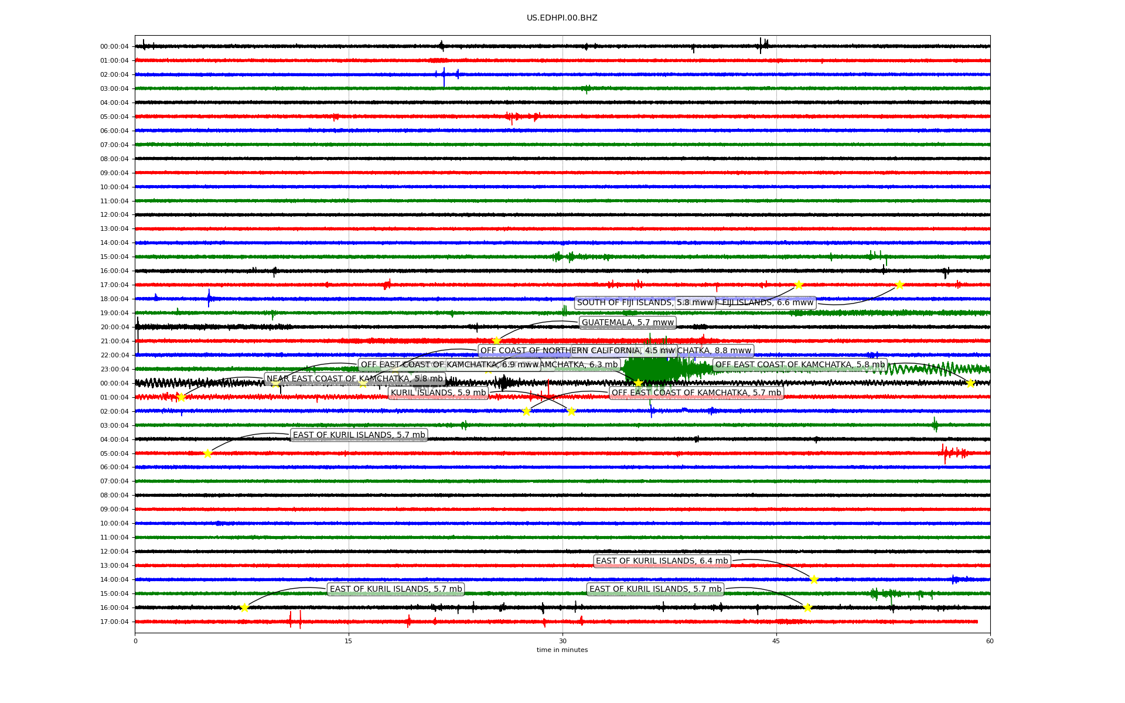Click the 30 tick on the time axis
The width and height of the screenshot is (1125, 703).
[562, 641]
